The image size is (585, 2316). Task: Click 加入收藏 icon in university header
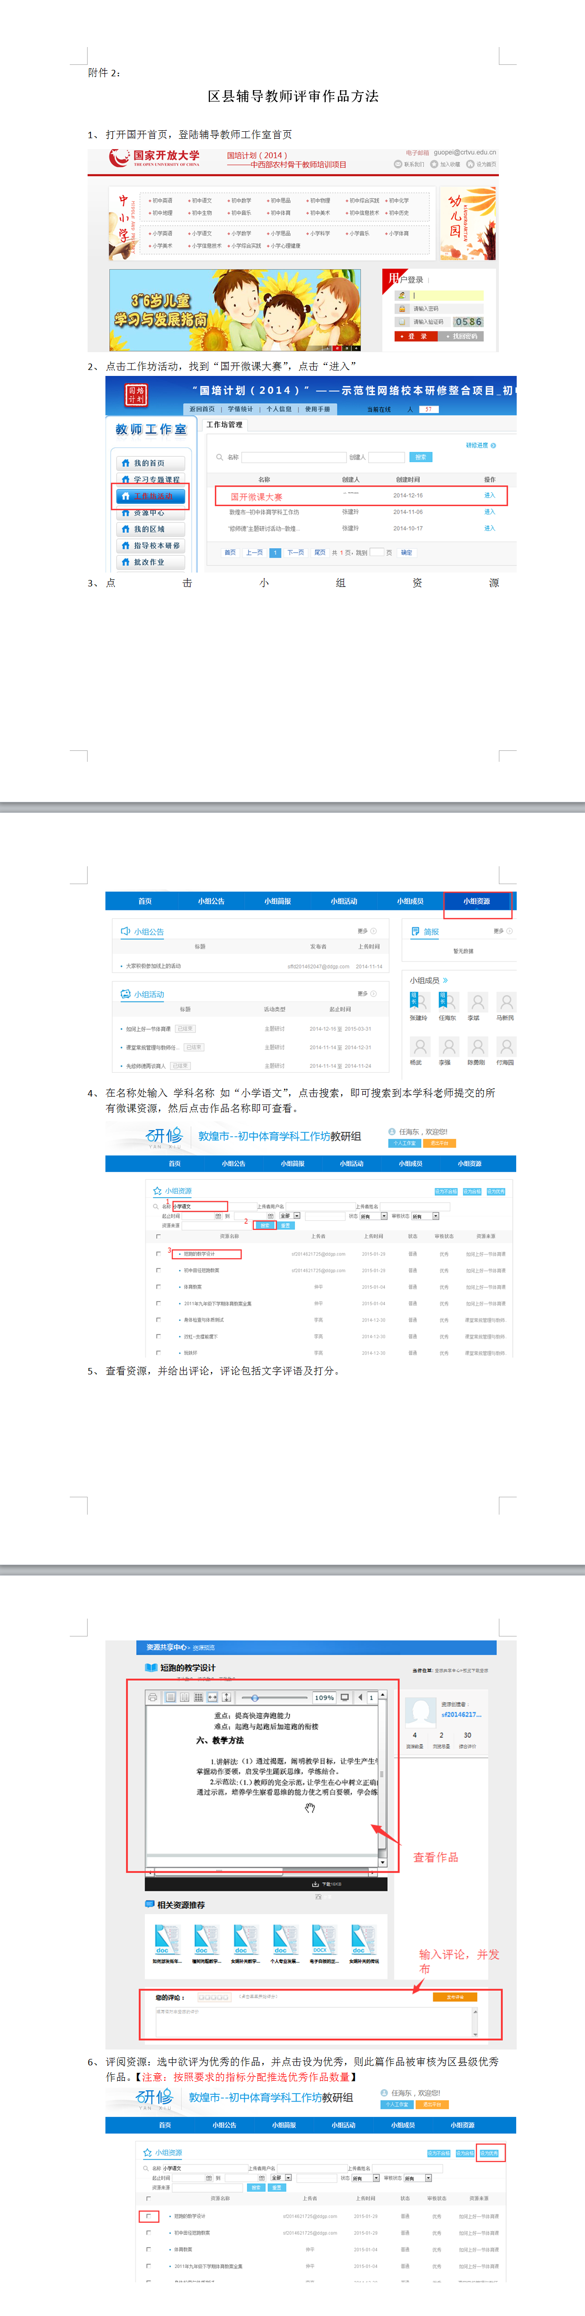click(x=434, y=164)
